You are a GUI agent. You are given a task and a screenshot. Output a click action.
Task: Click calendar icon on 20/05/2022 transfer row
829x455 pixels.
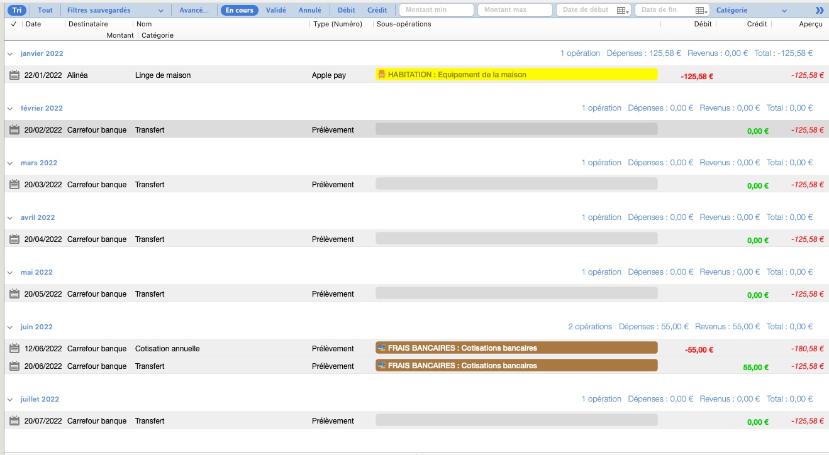pos(14,294)
